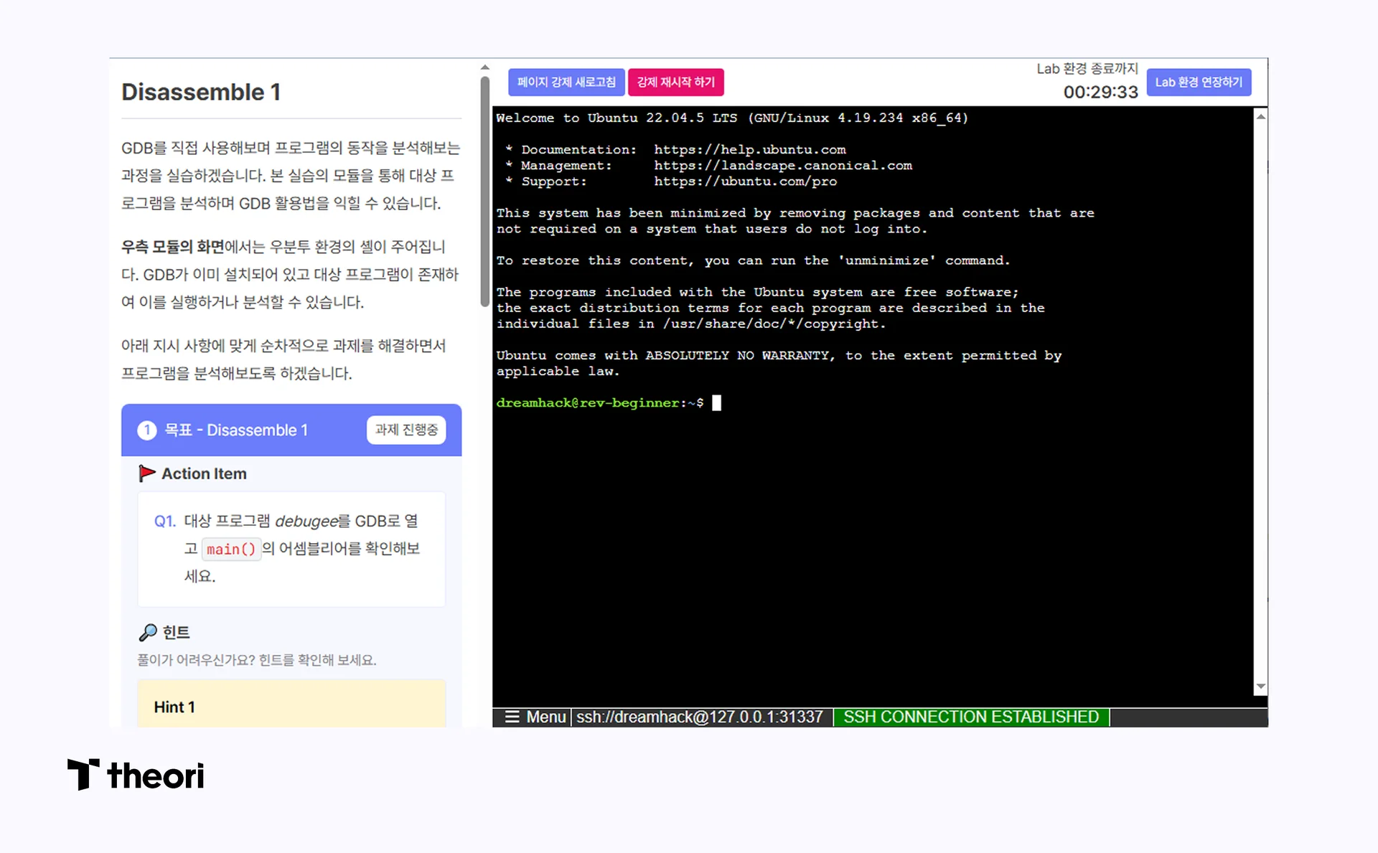
Task: Open Q1 action item details
Action: (x=291, y=549)
